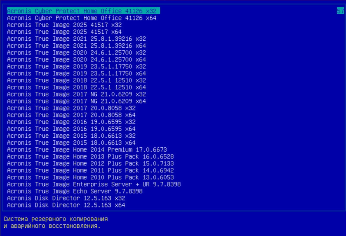This screenshot has height=236, width=346.
Task: Pick Acronis True Image 2021 25.8.1.39216 x64
Action: (76, 45)
